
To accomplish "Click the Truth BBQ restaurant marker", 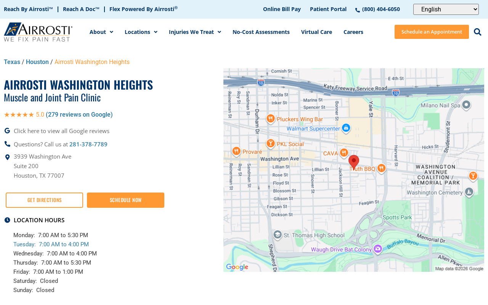I will (x=381, y=168).
